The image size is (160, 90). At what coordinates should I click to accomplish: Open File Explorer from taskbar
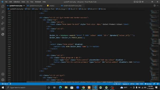point(66,87)
